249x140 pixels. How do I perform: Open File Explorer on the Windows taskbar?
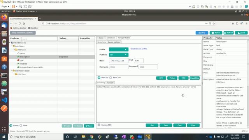[83, 136]
